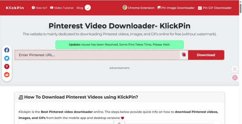This screenshot has width=242, height=124.
Task: Share page on Twitter
Action: pyautogui.click(x=7, y=58)
